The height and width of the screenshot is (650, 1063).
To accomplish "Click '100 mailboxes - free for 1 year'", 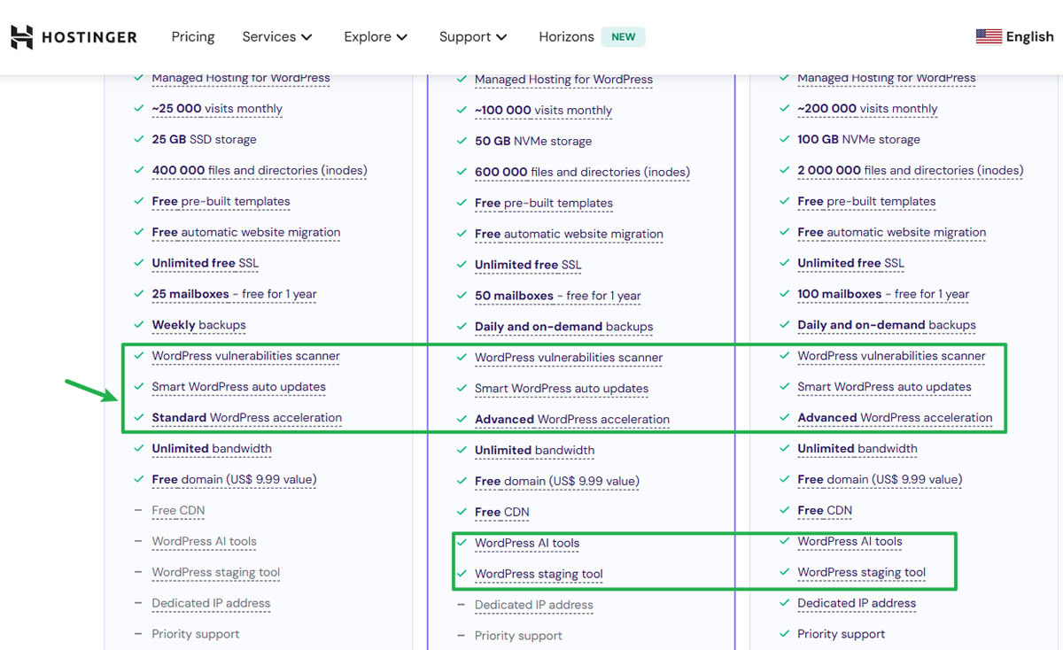I will [883, 295].
